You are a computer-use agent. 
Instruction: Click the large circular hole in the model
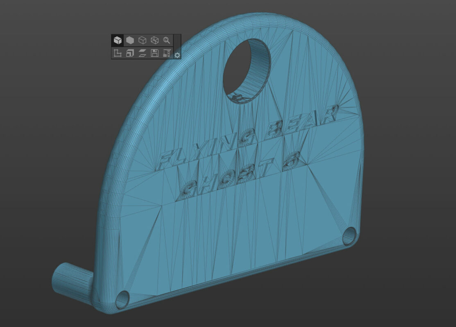pos(247,71)
